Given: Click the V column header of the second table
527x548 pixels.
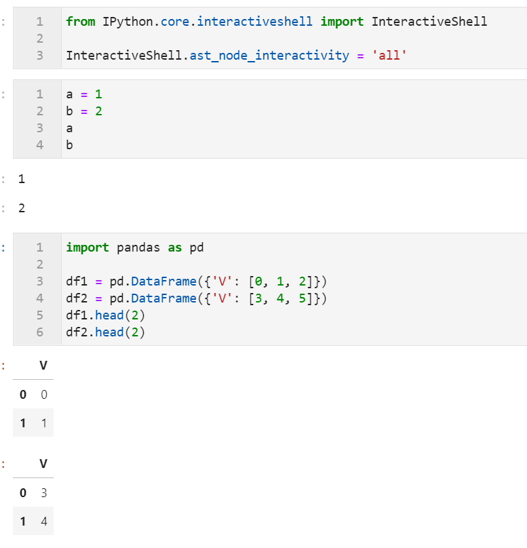Looking at the screenshot, I should (43, 464).
